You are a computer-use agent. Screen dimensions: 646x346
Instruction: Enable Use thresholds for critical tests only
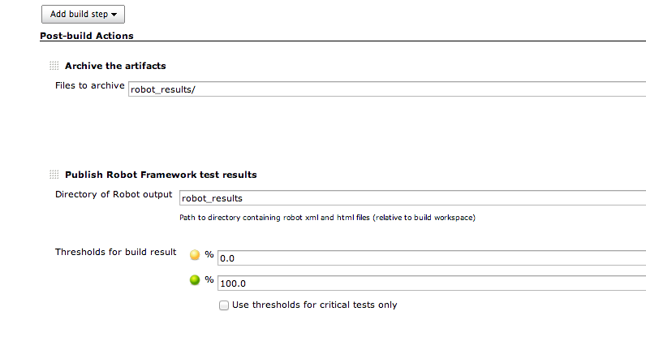coord(223,305)
